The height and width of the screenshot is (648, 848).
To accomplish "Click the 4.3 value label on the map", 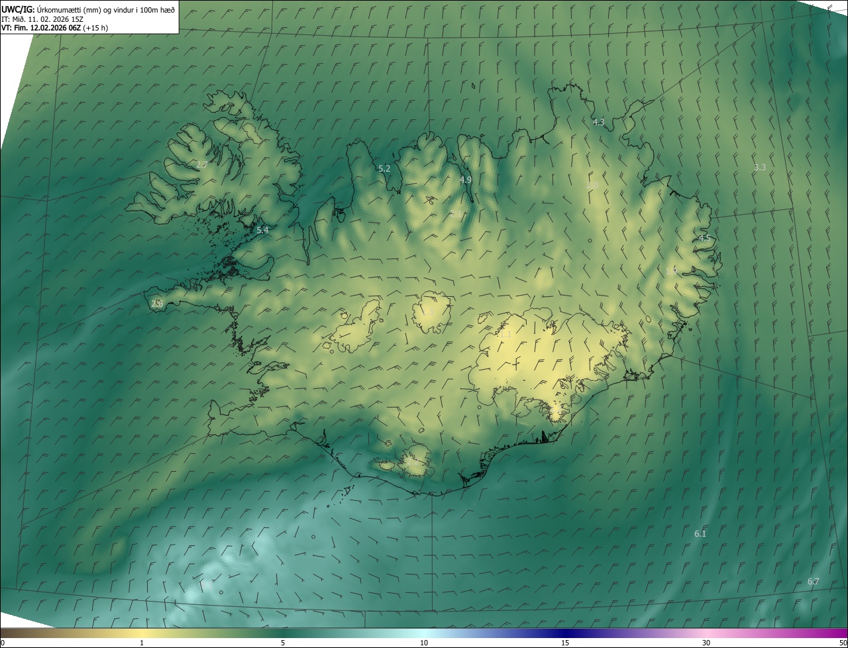I will [598, 122].
